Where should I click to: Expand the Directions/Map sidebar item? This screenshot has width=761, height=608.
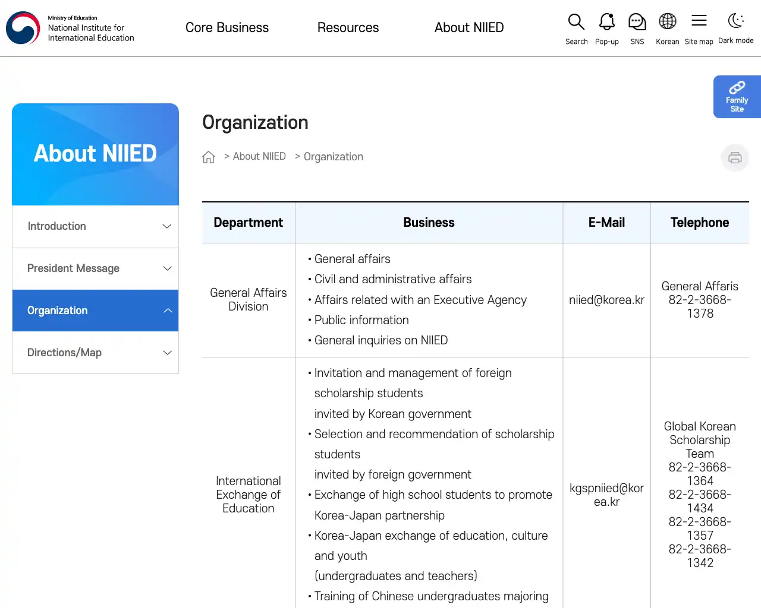click(95, 353)
